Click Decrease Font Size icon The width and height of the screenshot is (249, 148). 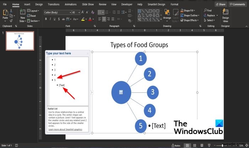[x=87, y=12]
